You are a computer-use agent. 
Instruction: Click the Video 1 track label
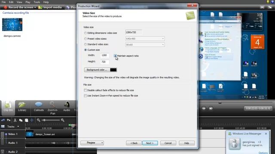[x=13, y=134]
